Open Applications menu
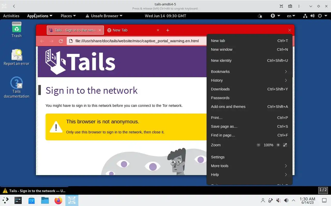 click(x=40, y=16)
